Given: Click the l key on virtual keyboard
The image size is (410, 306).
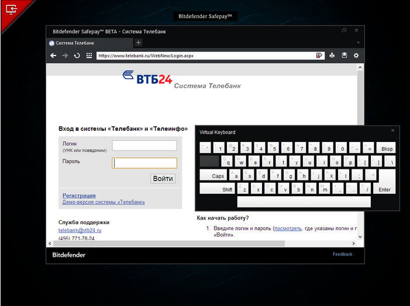Looking at the screenshot, I should (x=343, y=175).
